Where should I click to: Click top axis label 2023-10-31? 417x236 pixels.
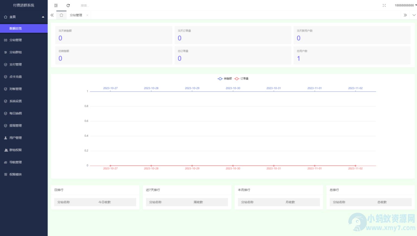[274, 88]
